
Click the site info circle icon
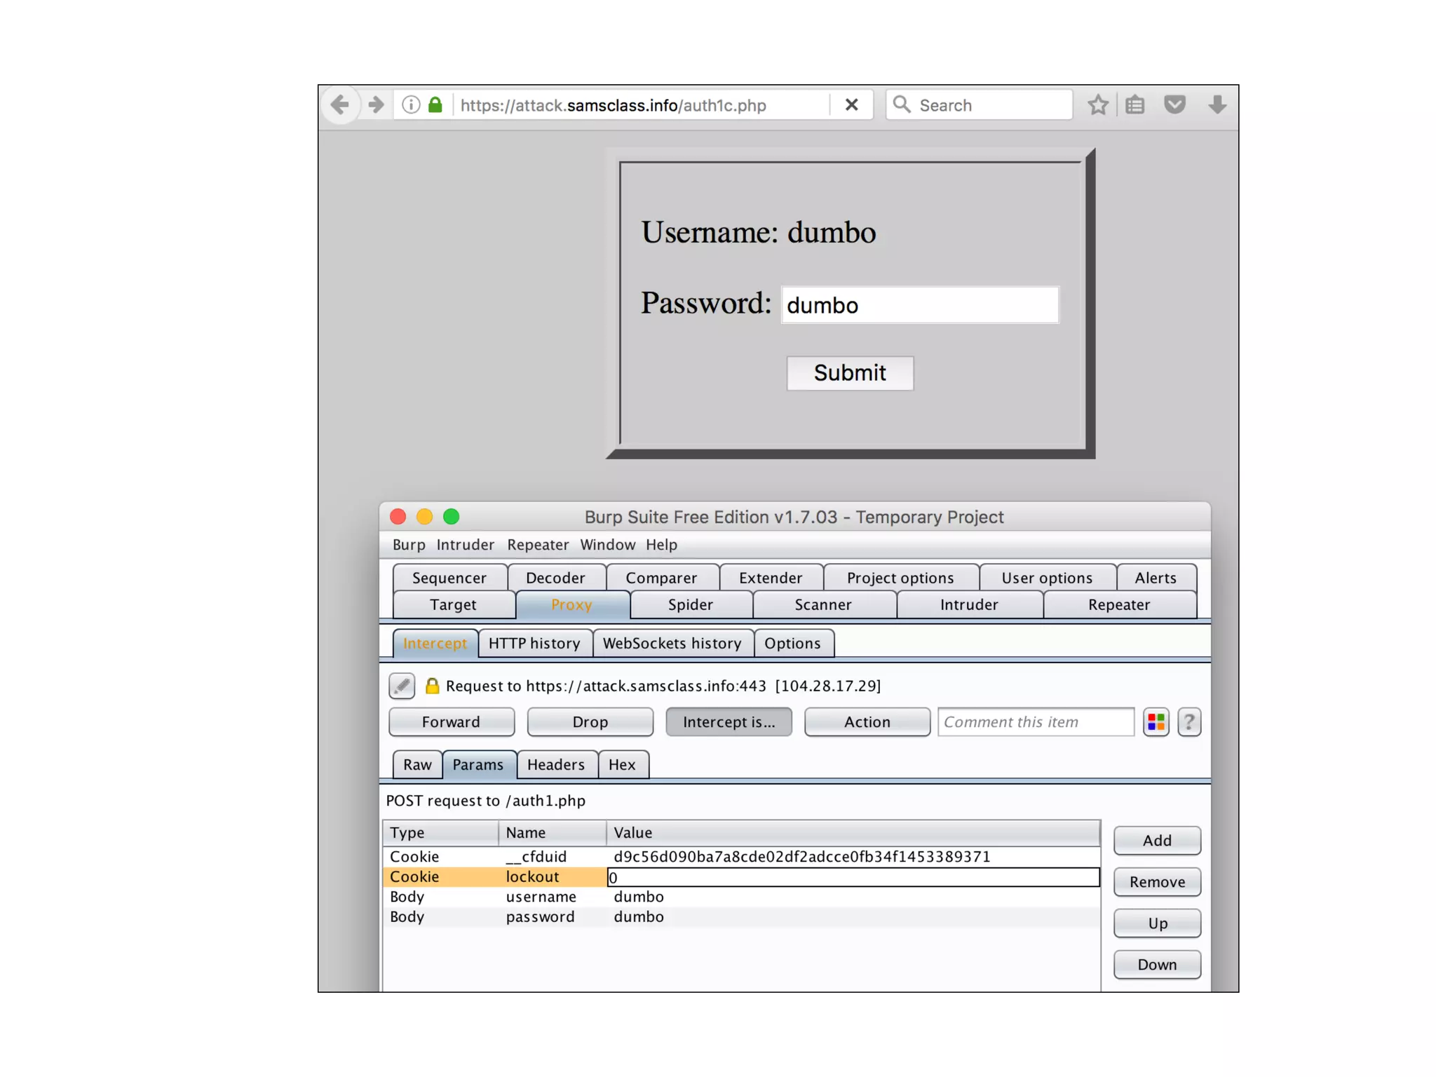point(411,105)
